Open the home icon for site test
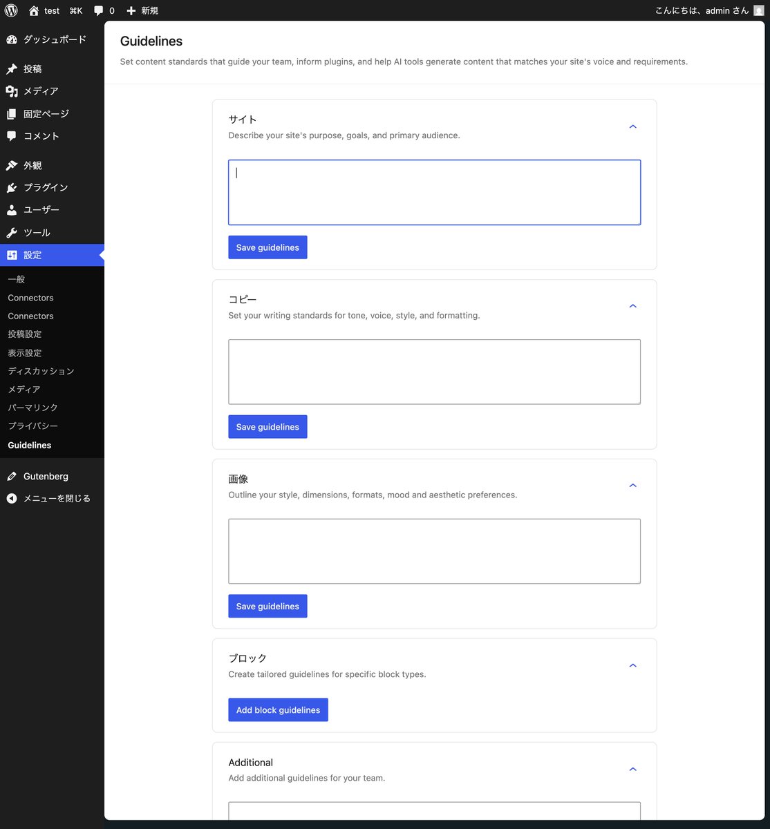 [x=34, y=10]
